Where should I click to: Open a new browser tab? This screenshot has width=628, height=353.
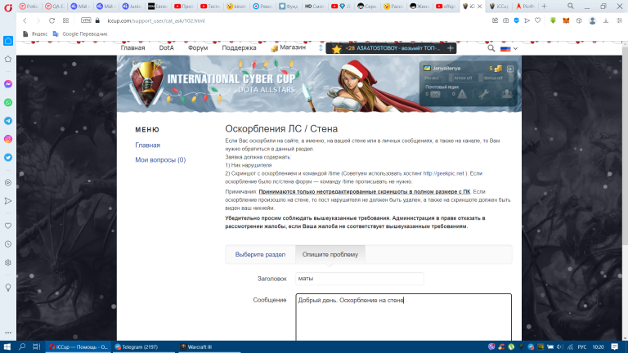[544, 6]
